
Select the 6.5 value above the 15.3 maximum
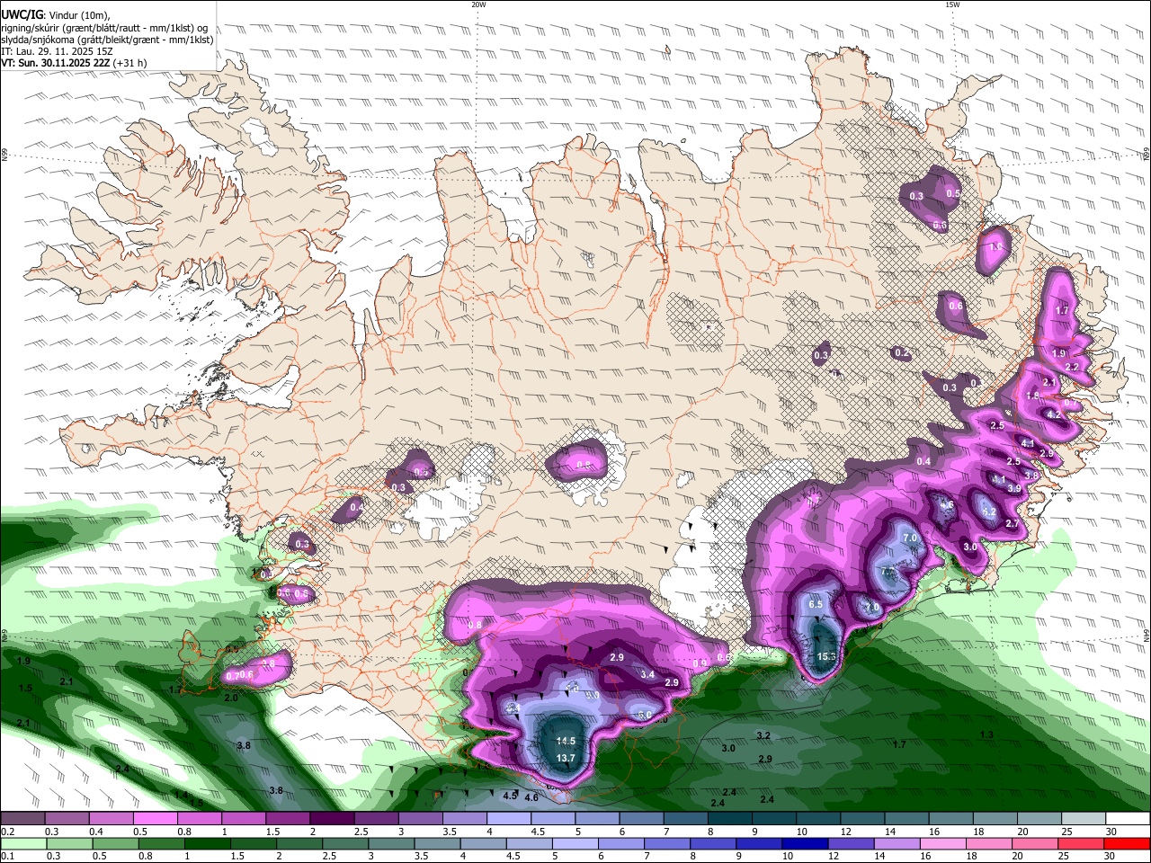[816, 604]
